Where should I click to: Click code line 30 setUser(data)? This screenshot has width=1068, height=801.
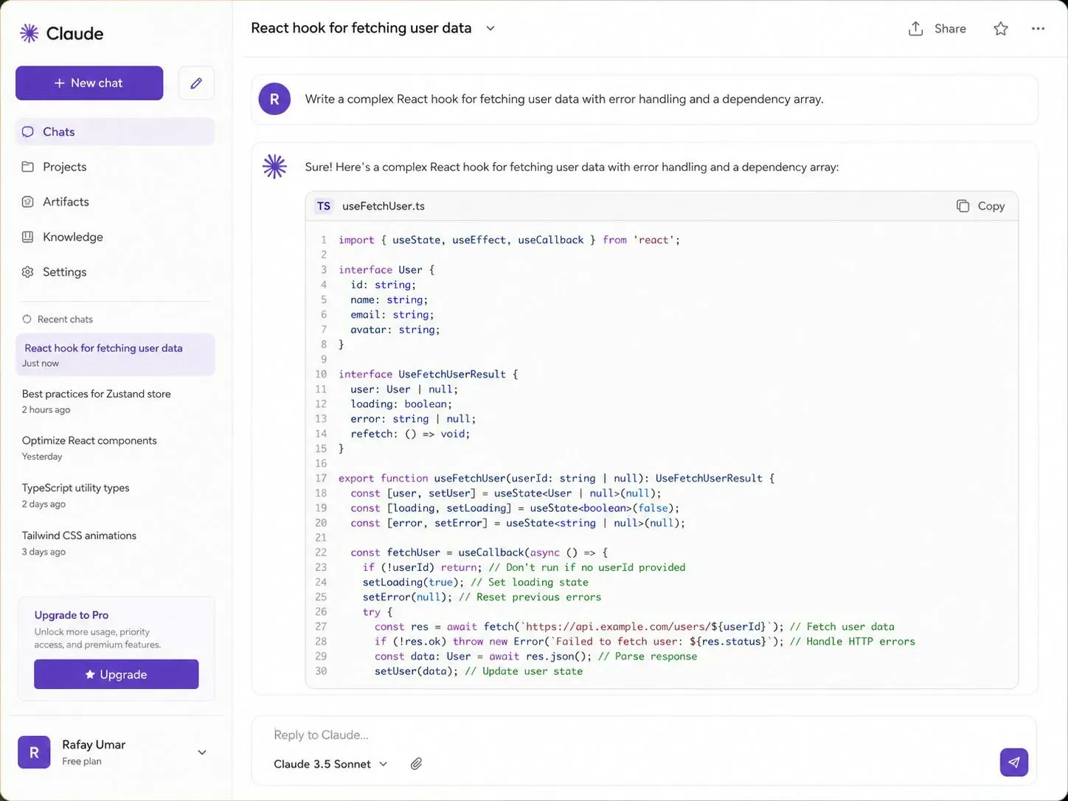pos(478,671)
